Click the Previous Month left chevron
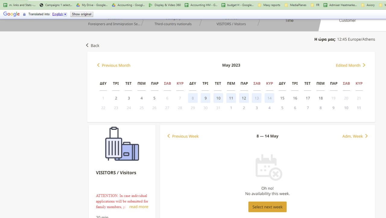 pos(98,65)
